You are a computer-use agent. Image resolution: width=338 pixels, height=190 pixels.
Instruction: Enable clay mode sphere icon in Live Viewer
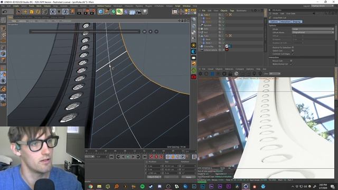pyautogui.click(x=236, y=74)
